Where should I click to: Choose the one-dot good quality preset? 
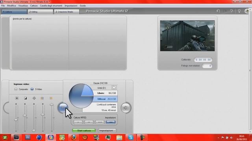[x=78, y=122]
